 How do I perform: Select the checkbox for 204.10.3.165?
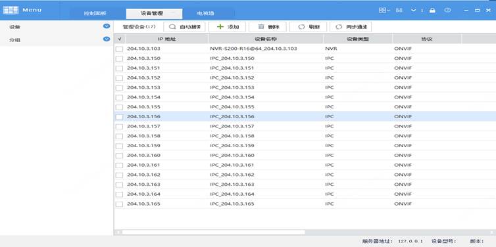(x=119, y=204)
